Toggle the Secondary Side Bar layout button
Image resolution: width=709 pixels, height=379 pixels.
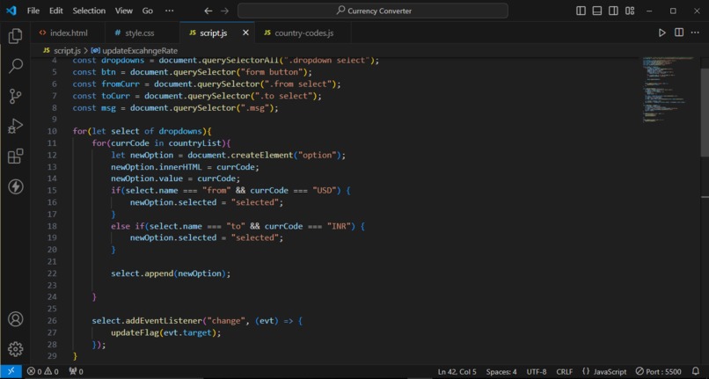[x=613, y=11]
